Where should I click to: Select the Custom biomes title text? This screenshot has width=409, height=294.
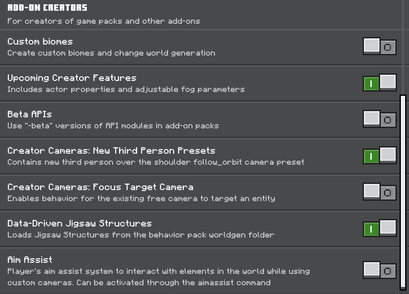40,42
